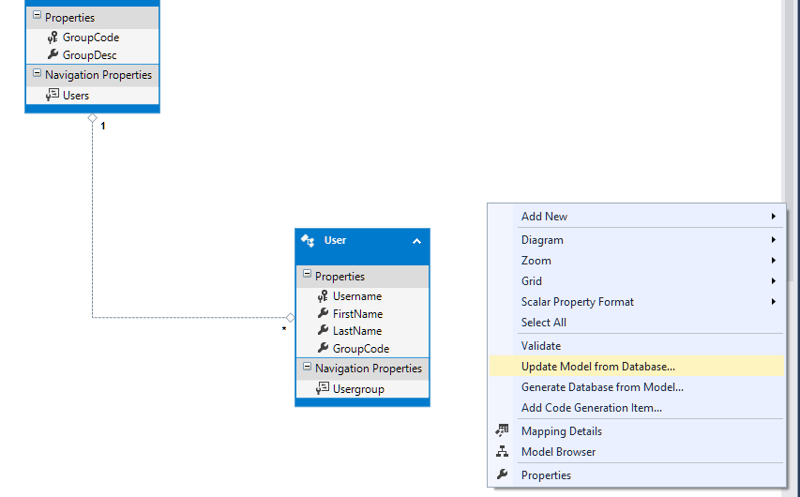The height and width of the screenshot is (497, 800).
Task: Click the Model Browser icon in menu
Action: point(502,452)
